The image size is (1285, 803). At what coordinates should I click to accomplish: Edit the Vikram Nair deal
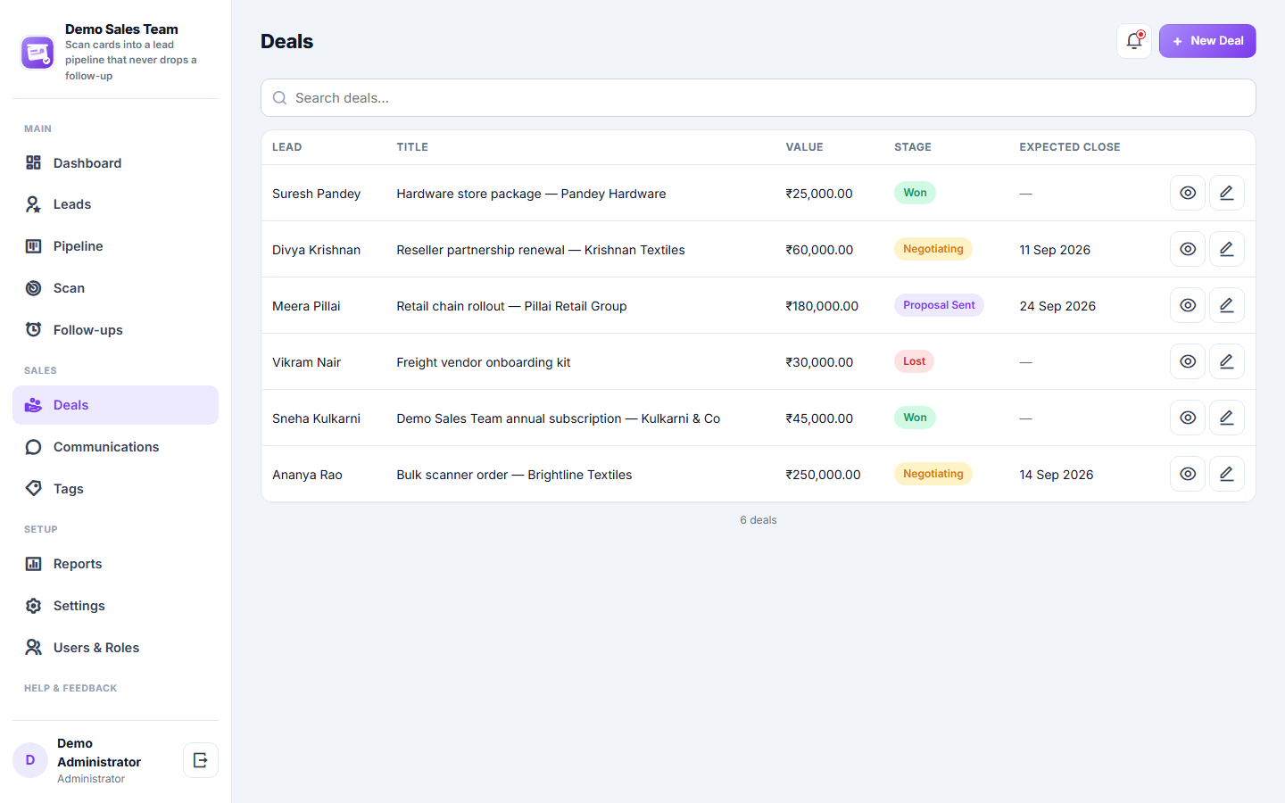click(1227, 361)
